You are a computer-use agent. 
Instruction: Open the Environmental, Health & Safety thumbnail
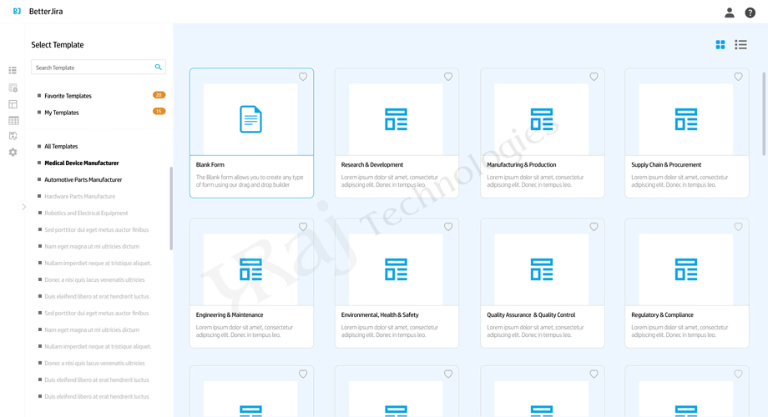[x=396, y=269]
